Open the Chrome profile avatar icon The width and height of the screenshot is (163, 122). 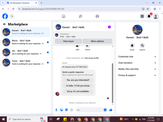pyautogui.click(x=155, y=9)
